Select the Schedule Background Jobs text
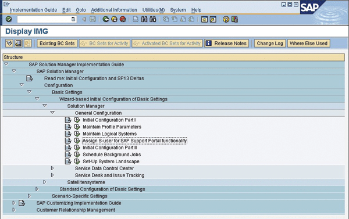The image size is (349, 219). [112, 155]
